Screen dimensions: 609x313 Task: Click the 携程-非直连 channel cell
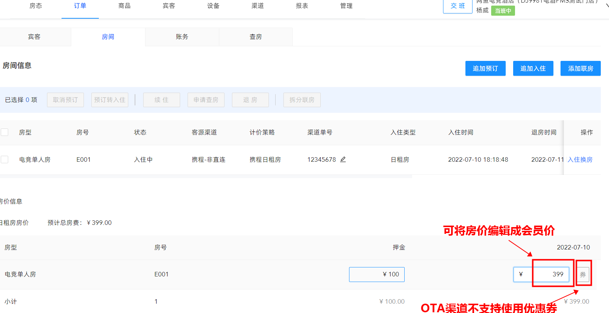tap(208, 159)
